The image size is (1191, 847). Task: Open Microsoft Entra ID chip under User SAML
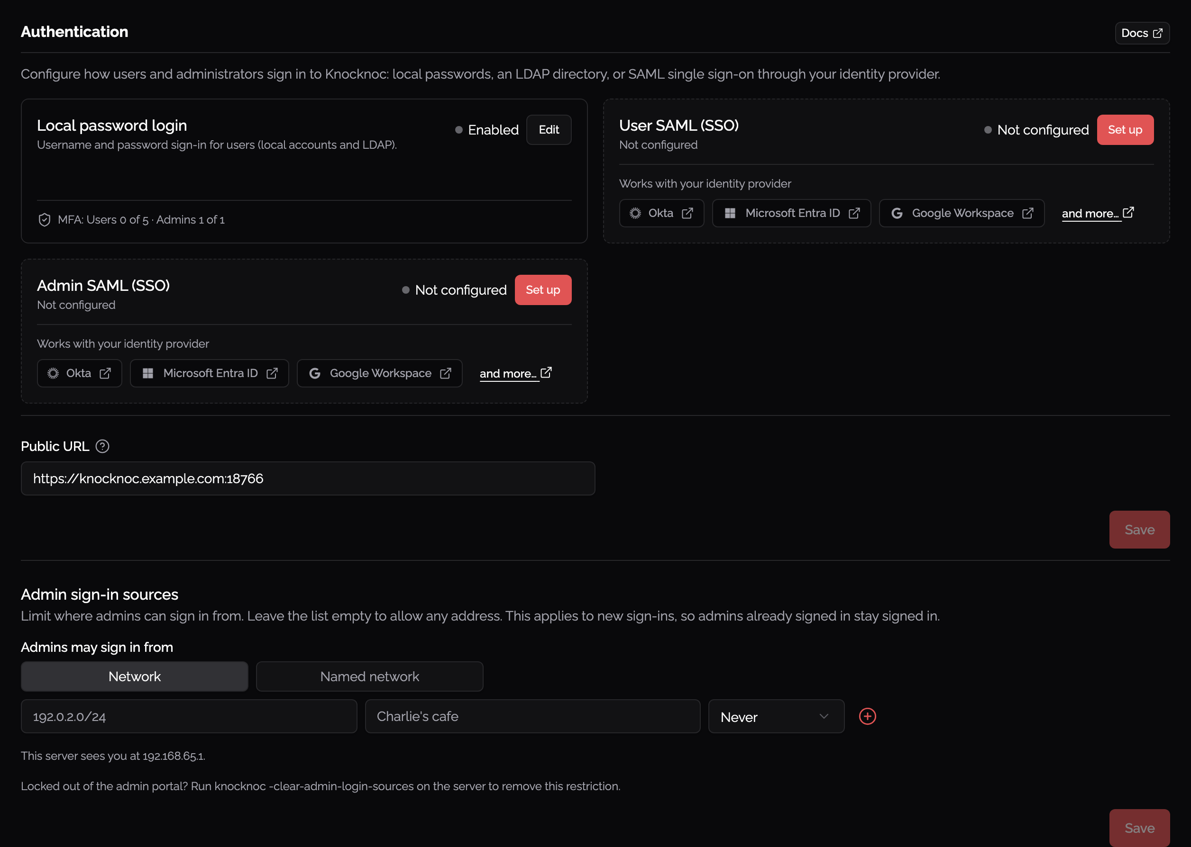[x=791, y=213]
